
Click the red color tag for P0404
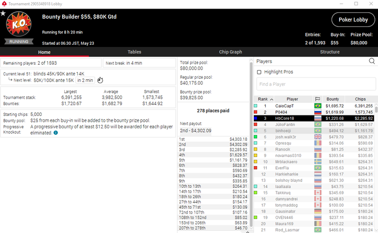coord(255,112)
